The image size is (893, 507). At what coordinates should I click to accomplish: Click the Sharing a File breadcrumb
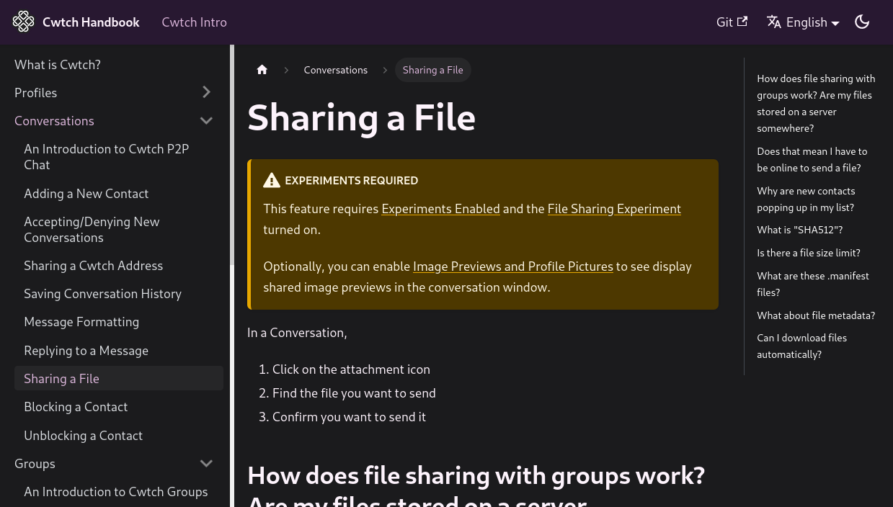point(433,70)
